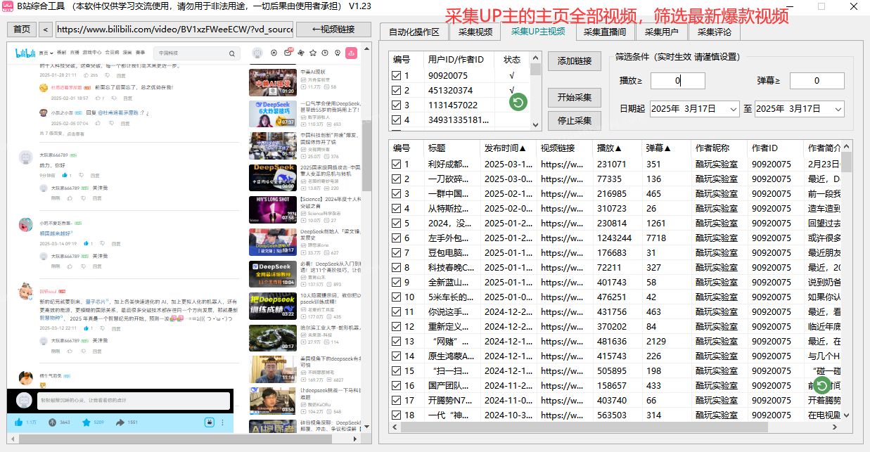
Task: Open the message envelope icon with red badge
Action: click(288, 53)
